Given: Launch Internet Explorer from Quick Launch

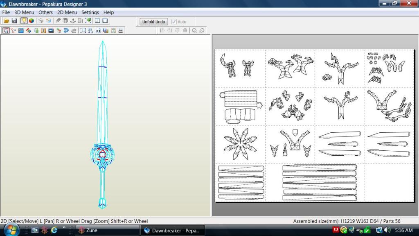Looking at the screenshot, I should pos(54,230).
